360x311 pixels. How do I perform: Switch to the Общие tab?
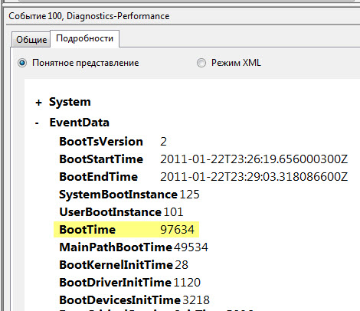click(x=31, y=40)
